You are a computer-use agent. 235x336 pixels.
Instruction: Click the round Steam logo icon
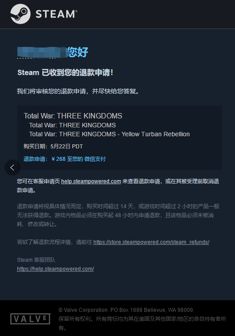[21, 14]
